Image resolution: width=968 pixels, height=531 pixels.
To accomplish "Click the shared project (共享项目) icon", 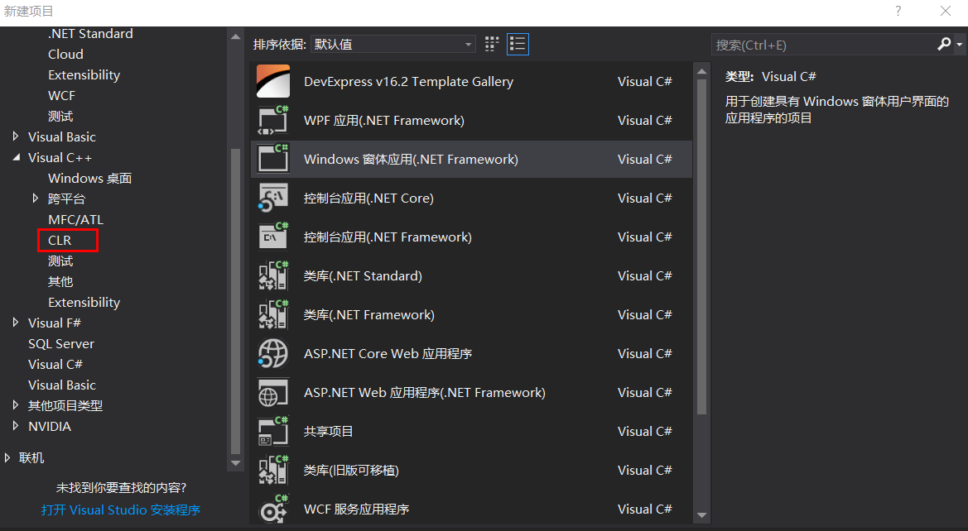I will point(273,431).
